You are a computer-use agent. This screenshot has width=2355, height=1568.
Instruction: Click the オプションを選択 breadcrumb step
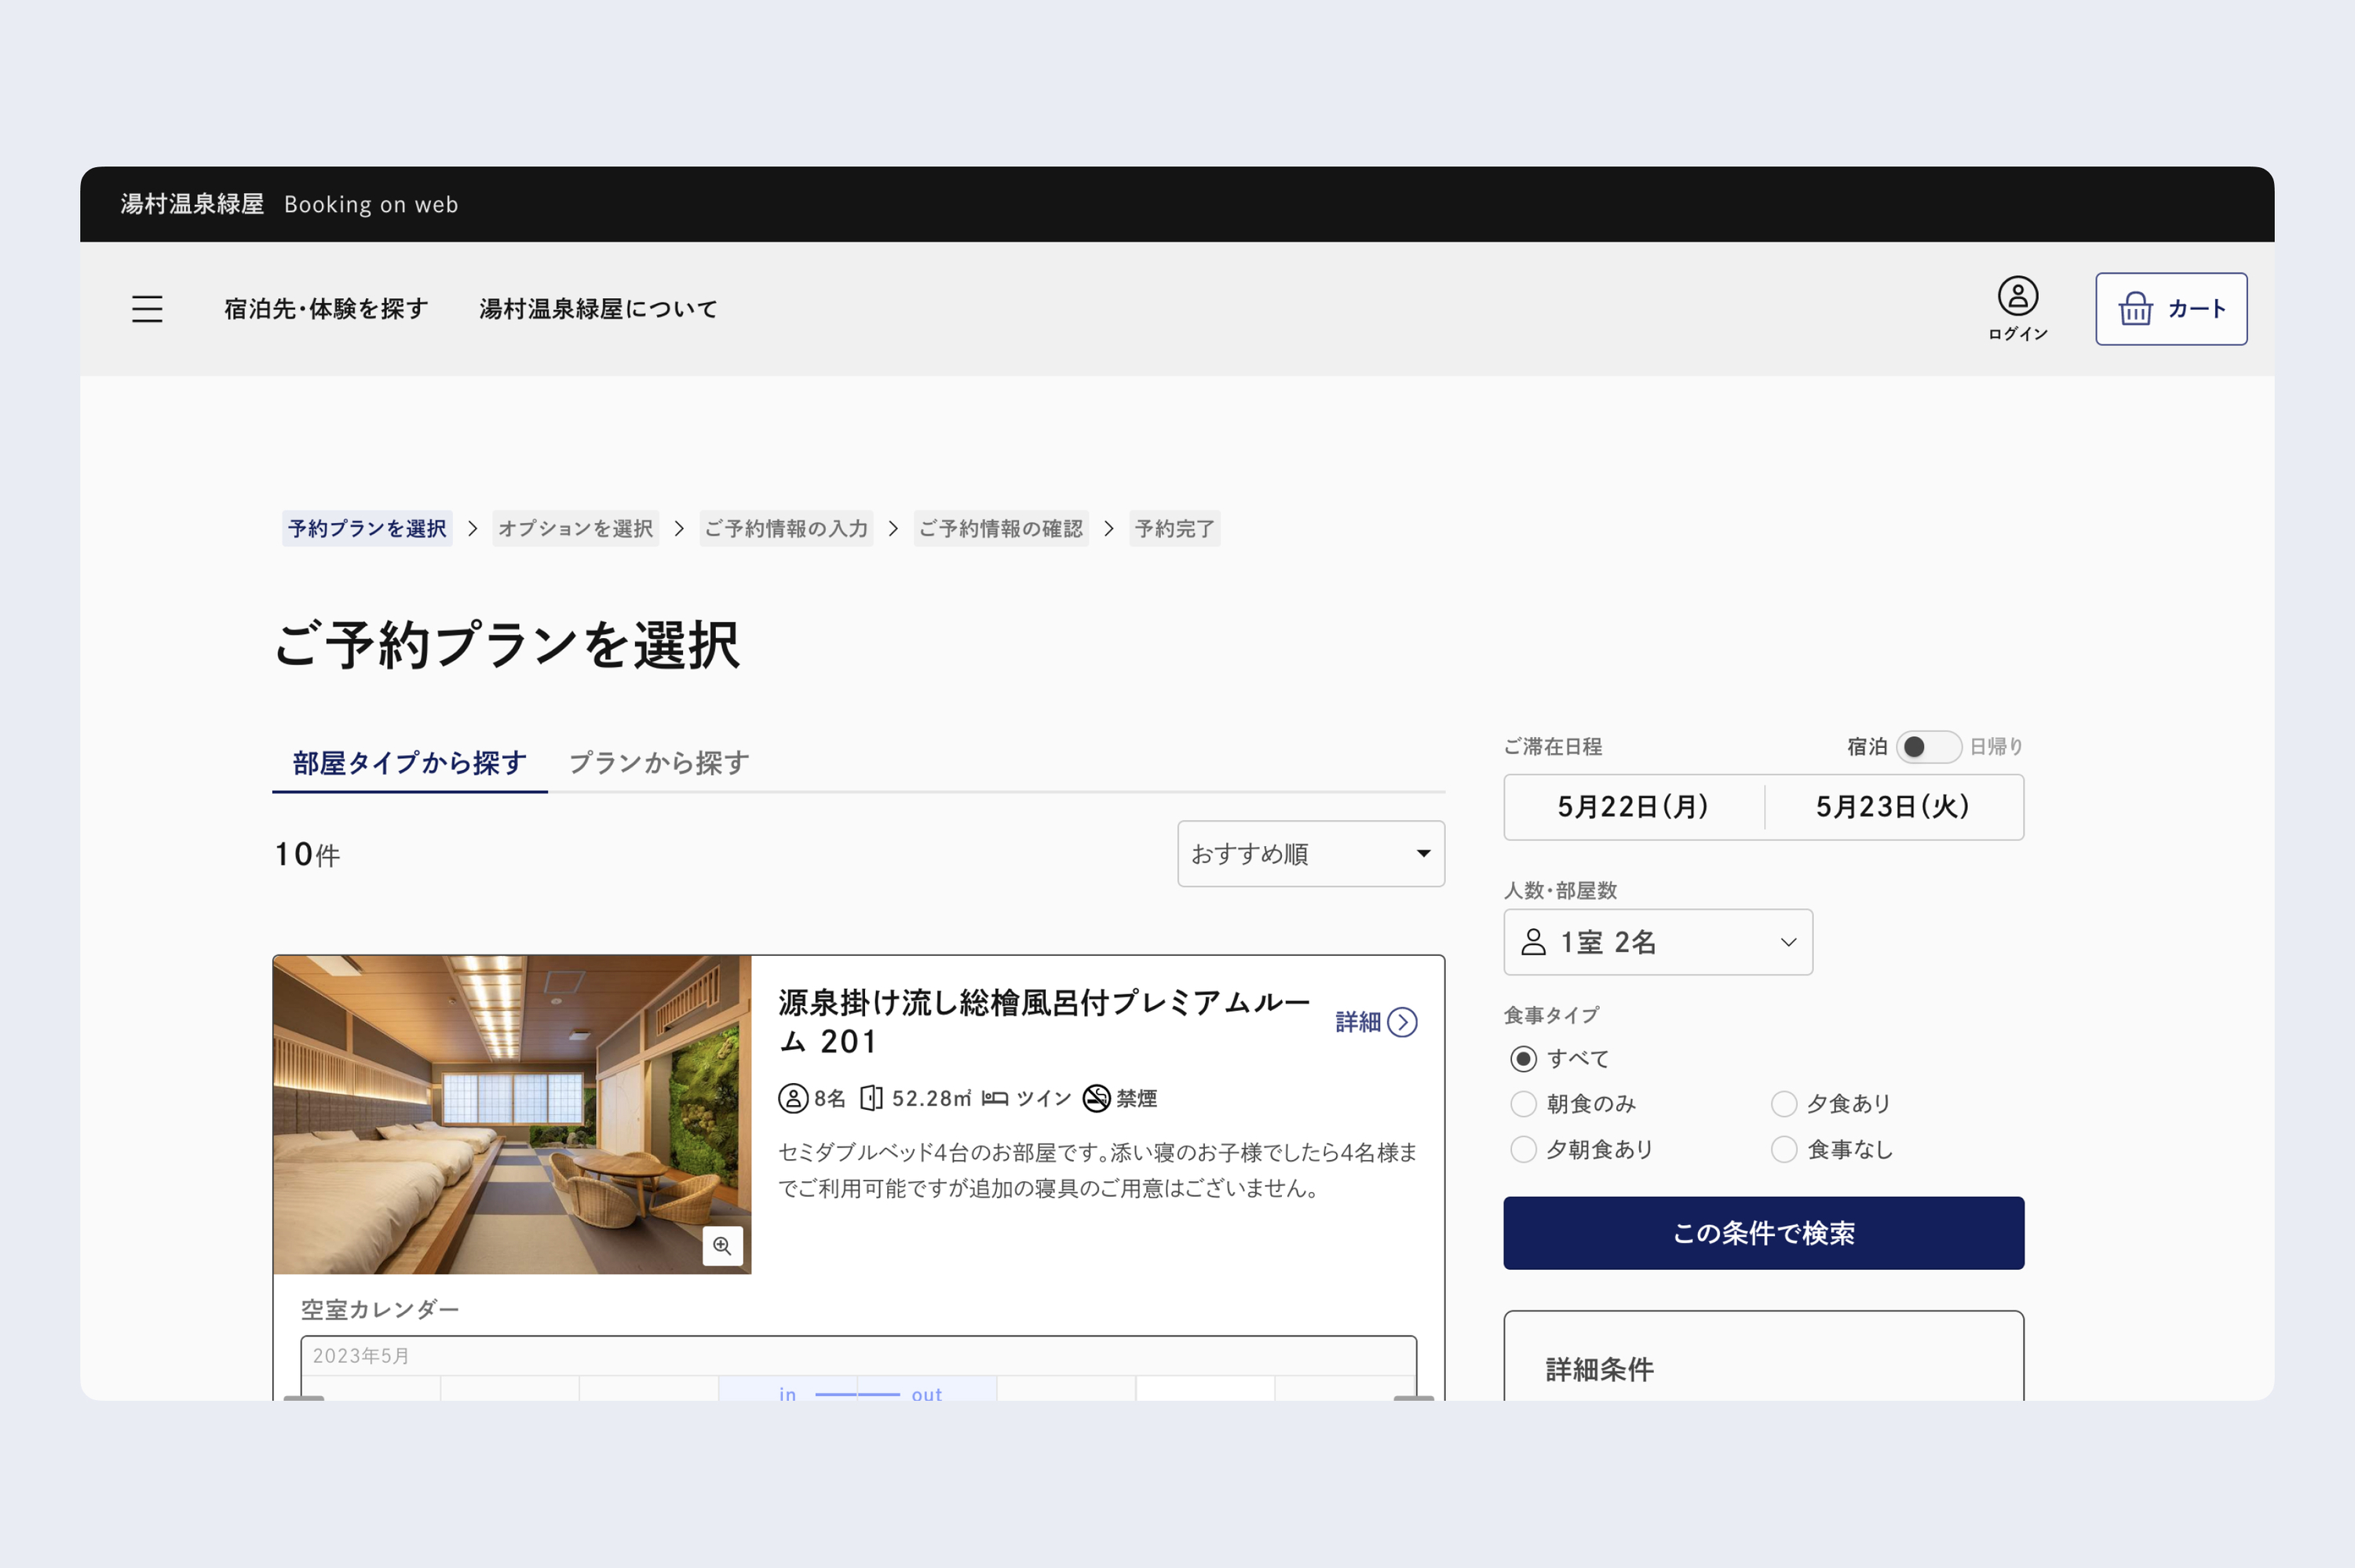point(575,528)
